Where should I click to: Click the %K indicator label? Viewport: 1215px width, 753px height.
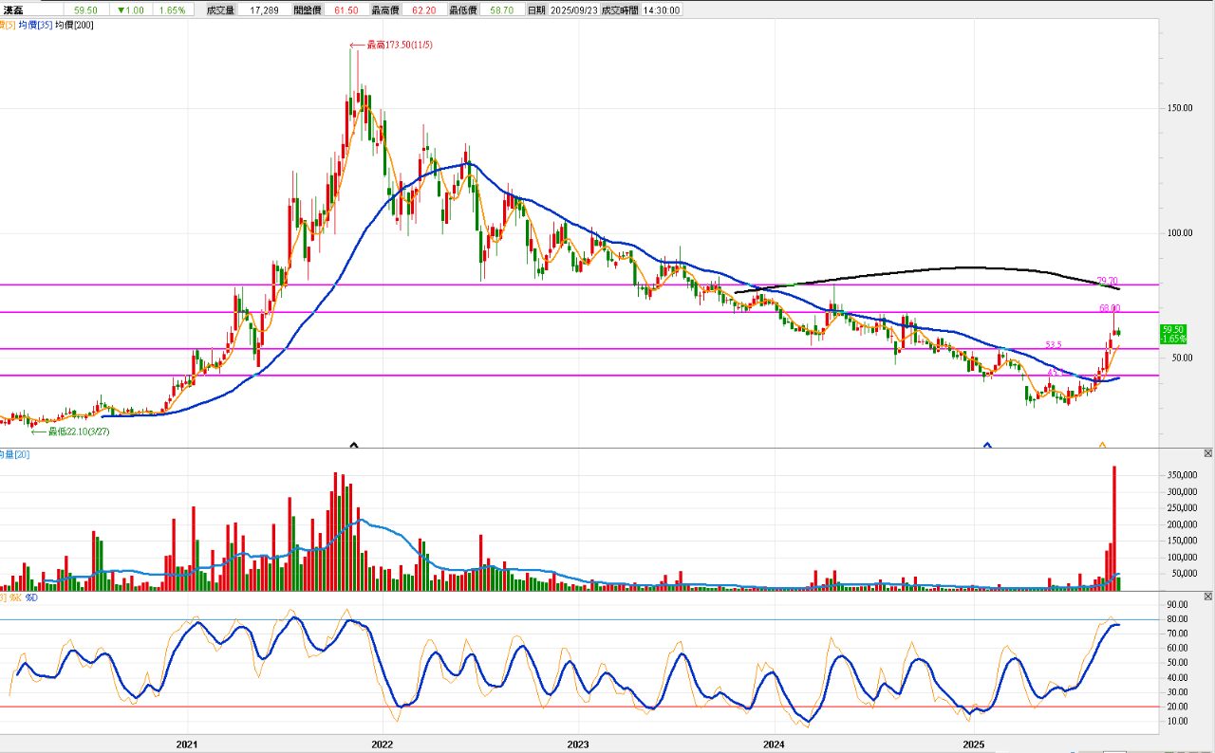tap(15, 597)
